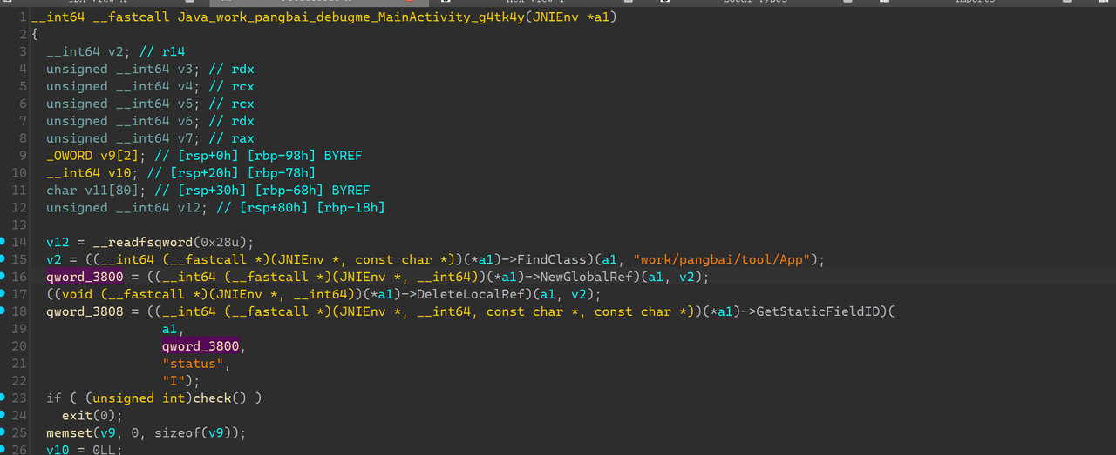
Task: Click breakpoint marker at line 18
Action: pyautogui.click(x=3, y=311)
